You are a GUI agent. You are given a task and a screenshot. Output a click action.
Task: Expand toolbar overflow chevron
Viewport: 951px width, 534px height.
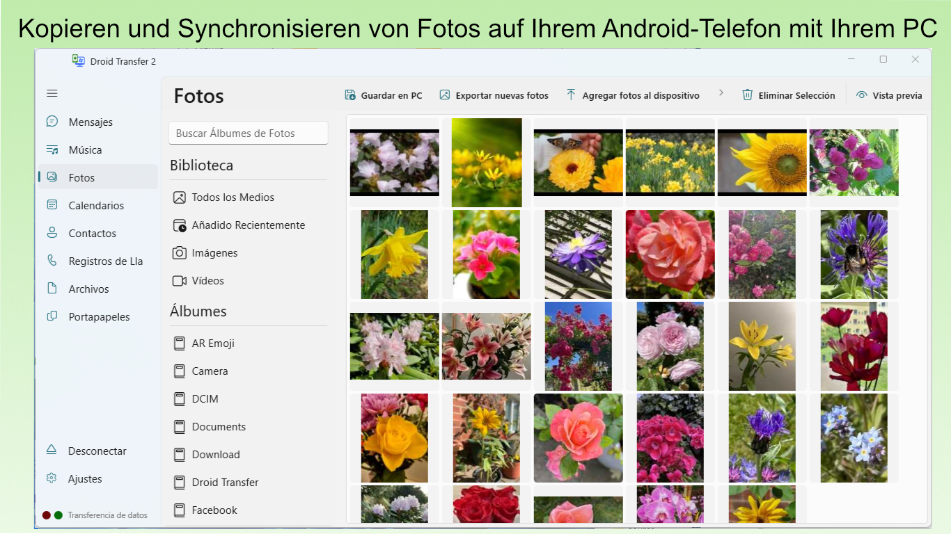tap(721, 92)
